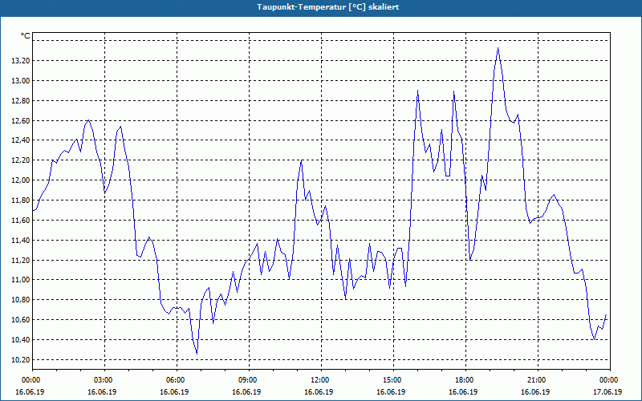Click the 15:00 time axis label

point(393,380)
